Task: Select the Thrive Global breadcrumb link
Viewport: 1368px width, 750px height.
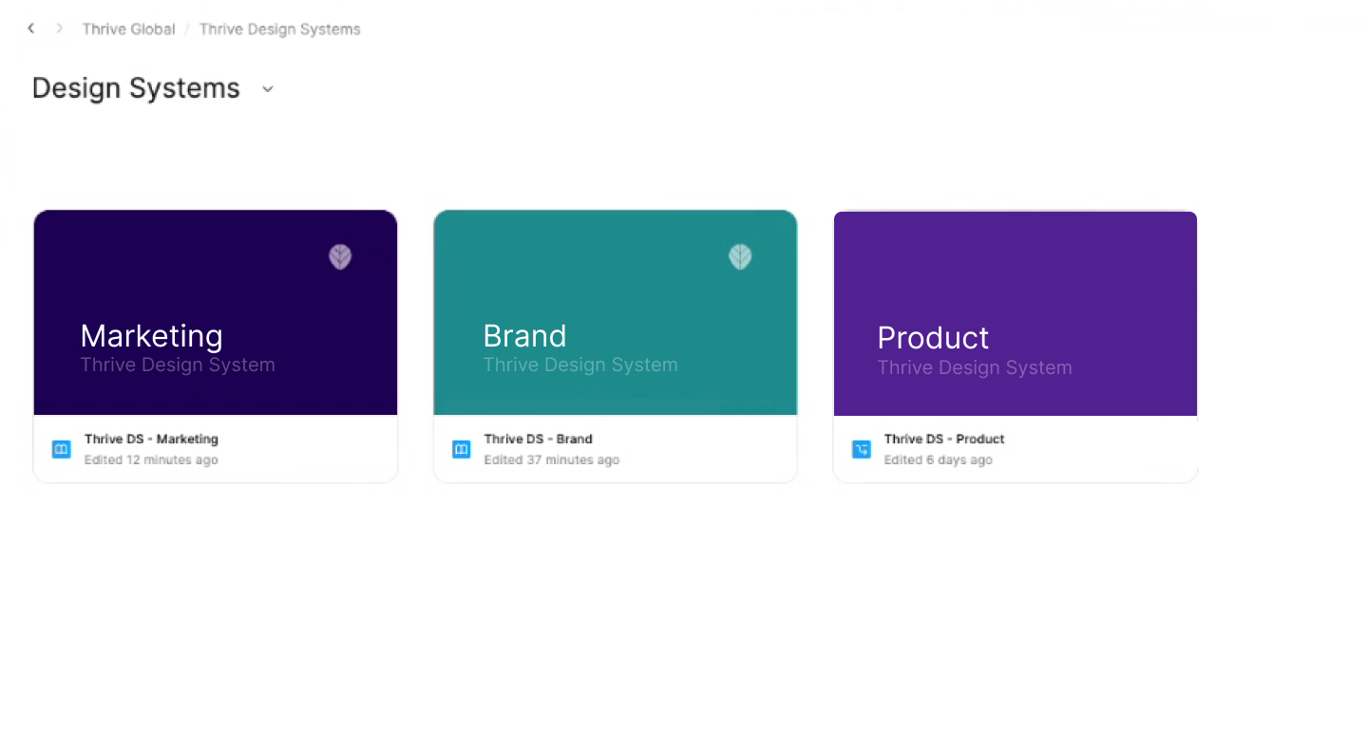Action: click(128, 28)
